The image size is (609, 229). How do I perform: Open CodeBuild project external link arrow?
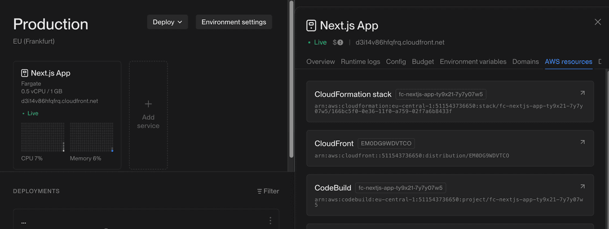click(582, 186)
